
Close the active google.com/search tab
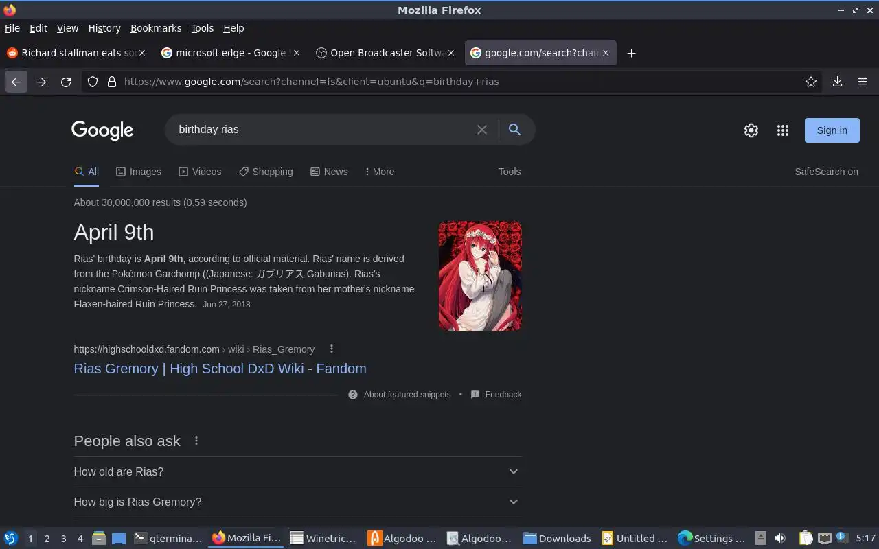(x=606, y=53)
